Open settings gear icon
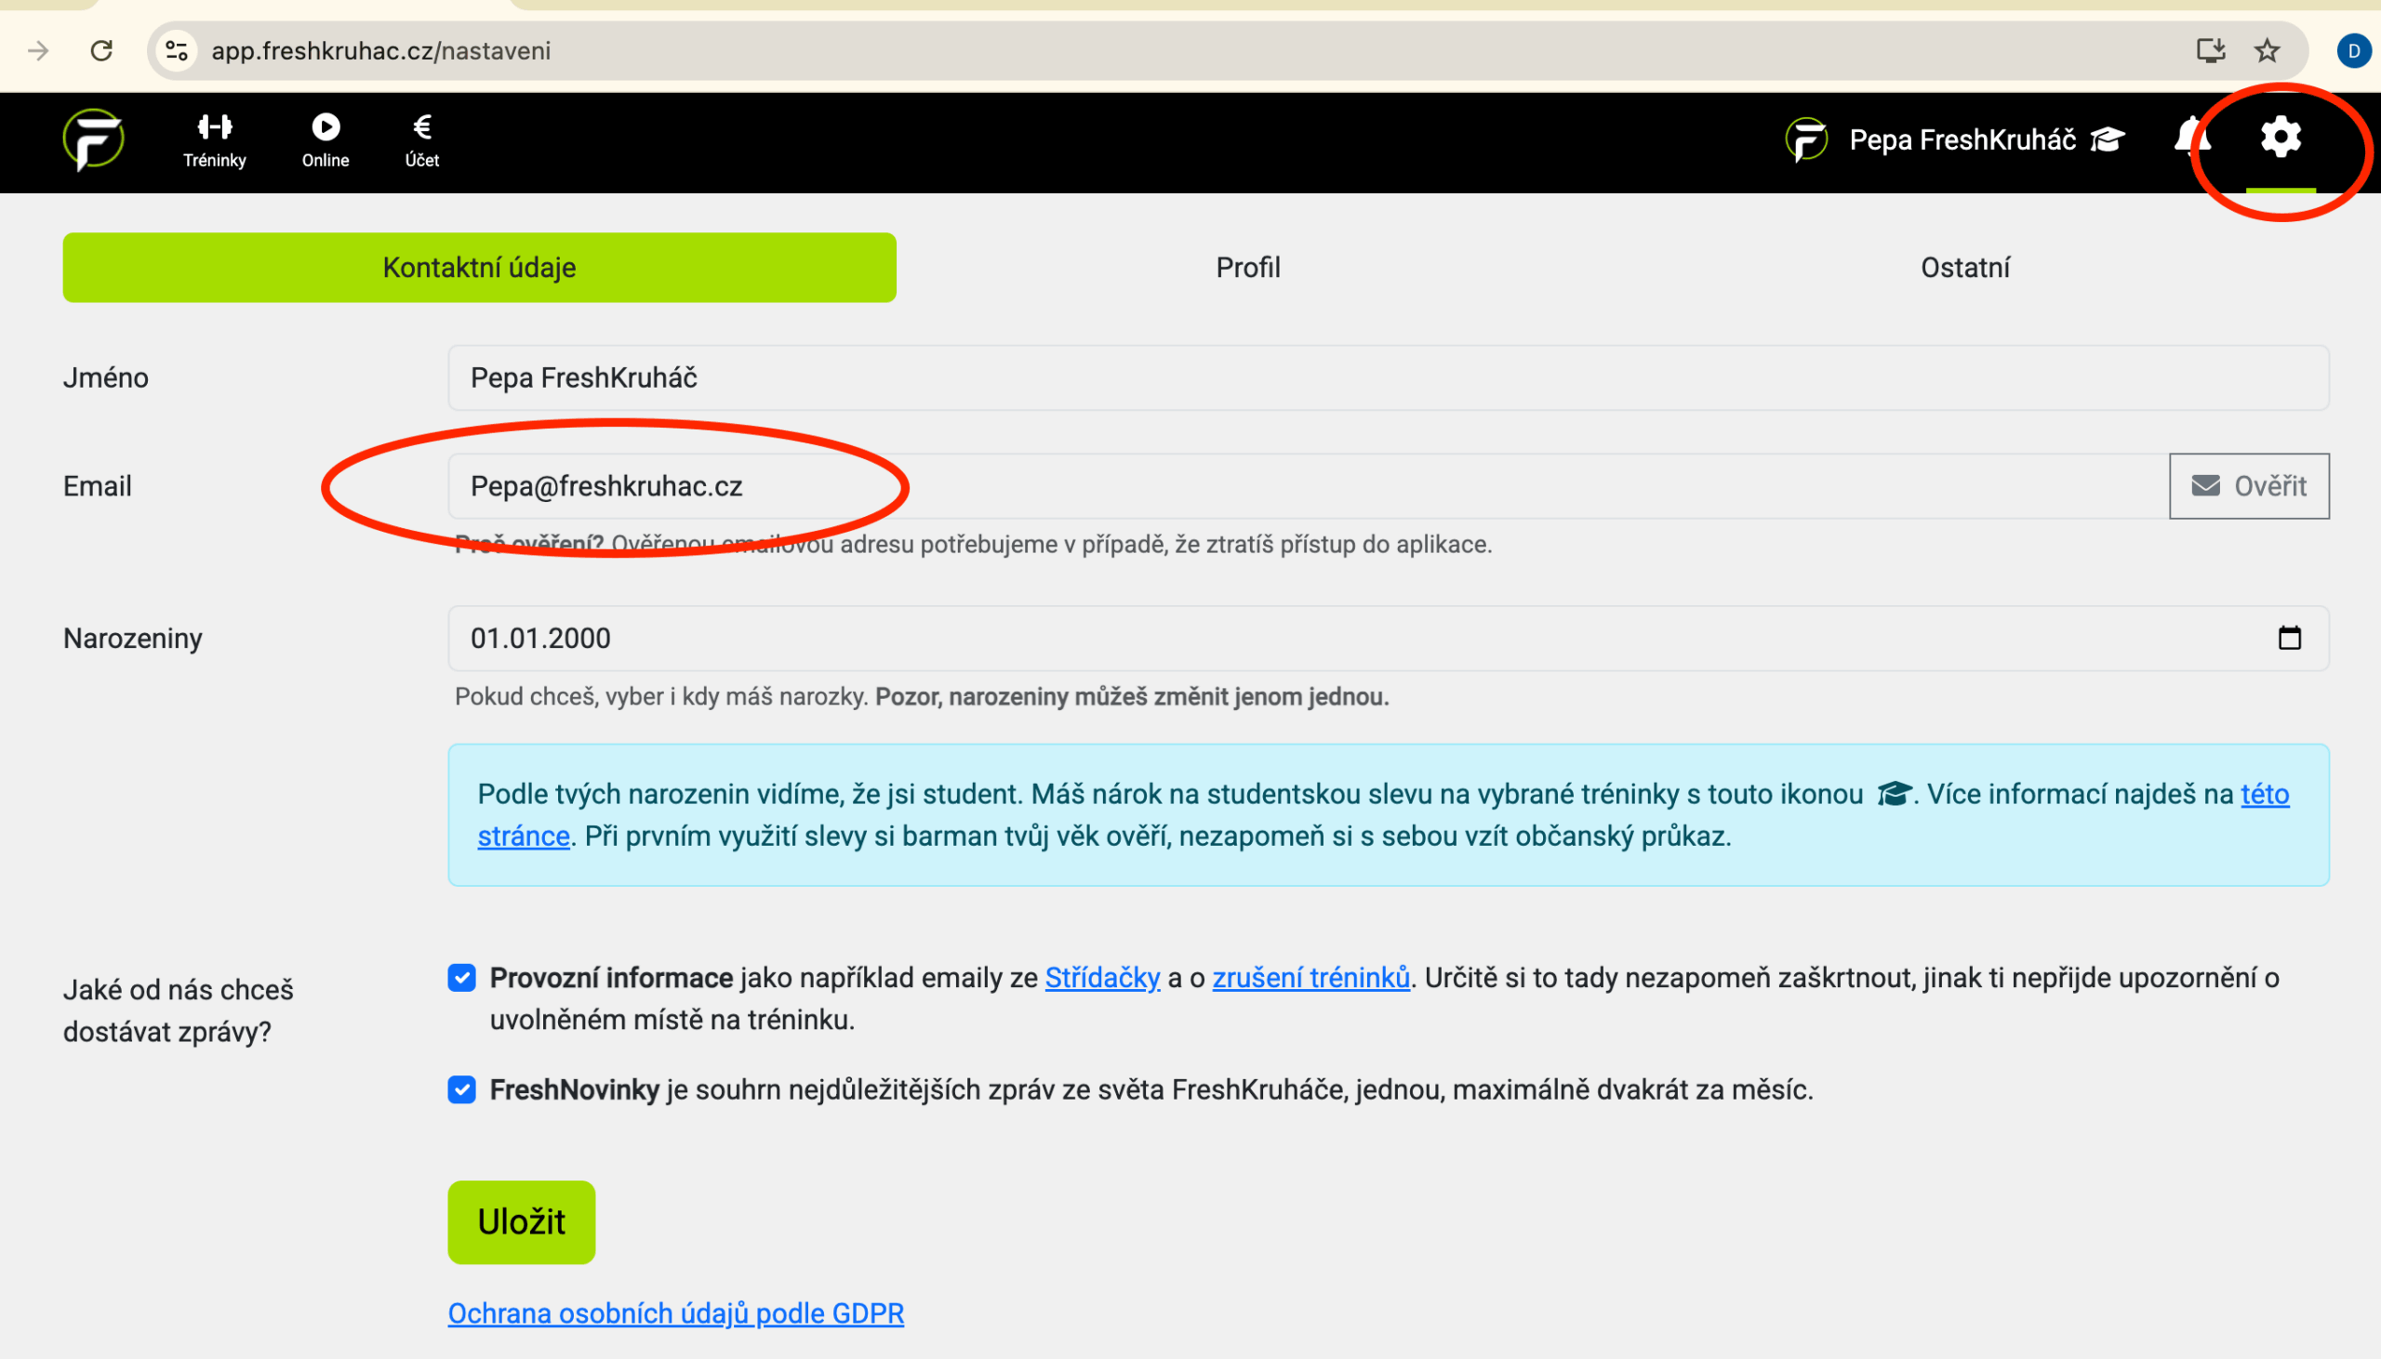 point(2281,139)
